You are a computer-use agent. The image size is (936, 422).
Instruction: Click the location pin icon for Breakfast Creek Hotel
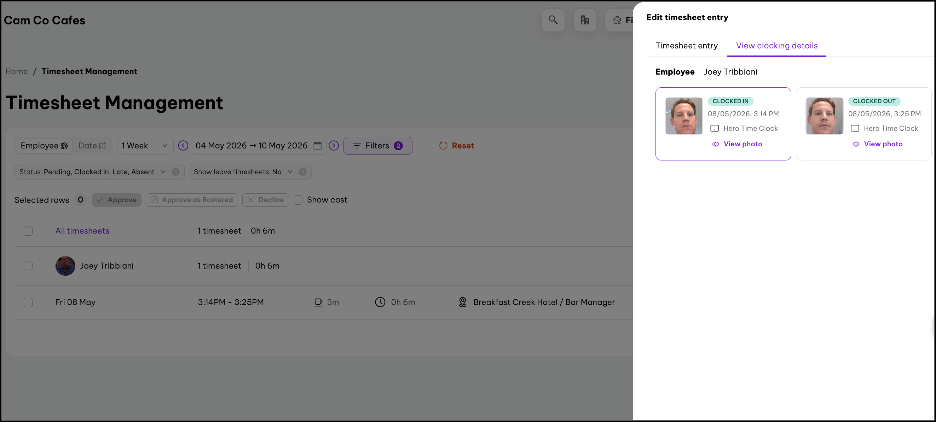click(x=463, y=302)
